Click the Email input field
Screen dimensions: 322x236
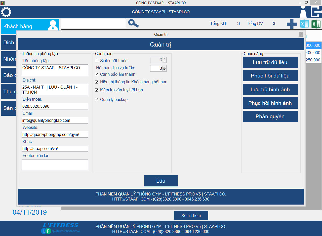55,120
